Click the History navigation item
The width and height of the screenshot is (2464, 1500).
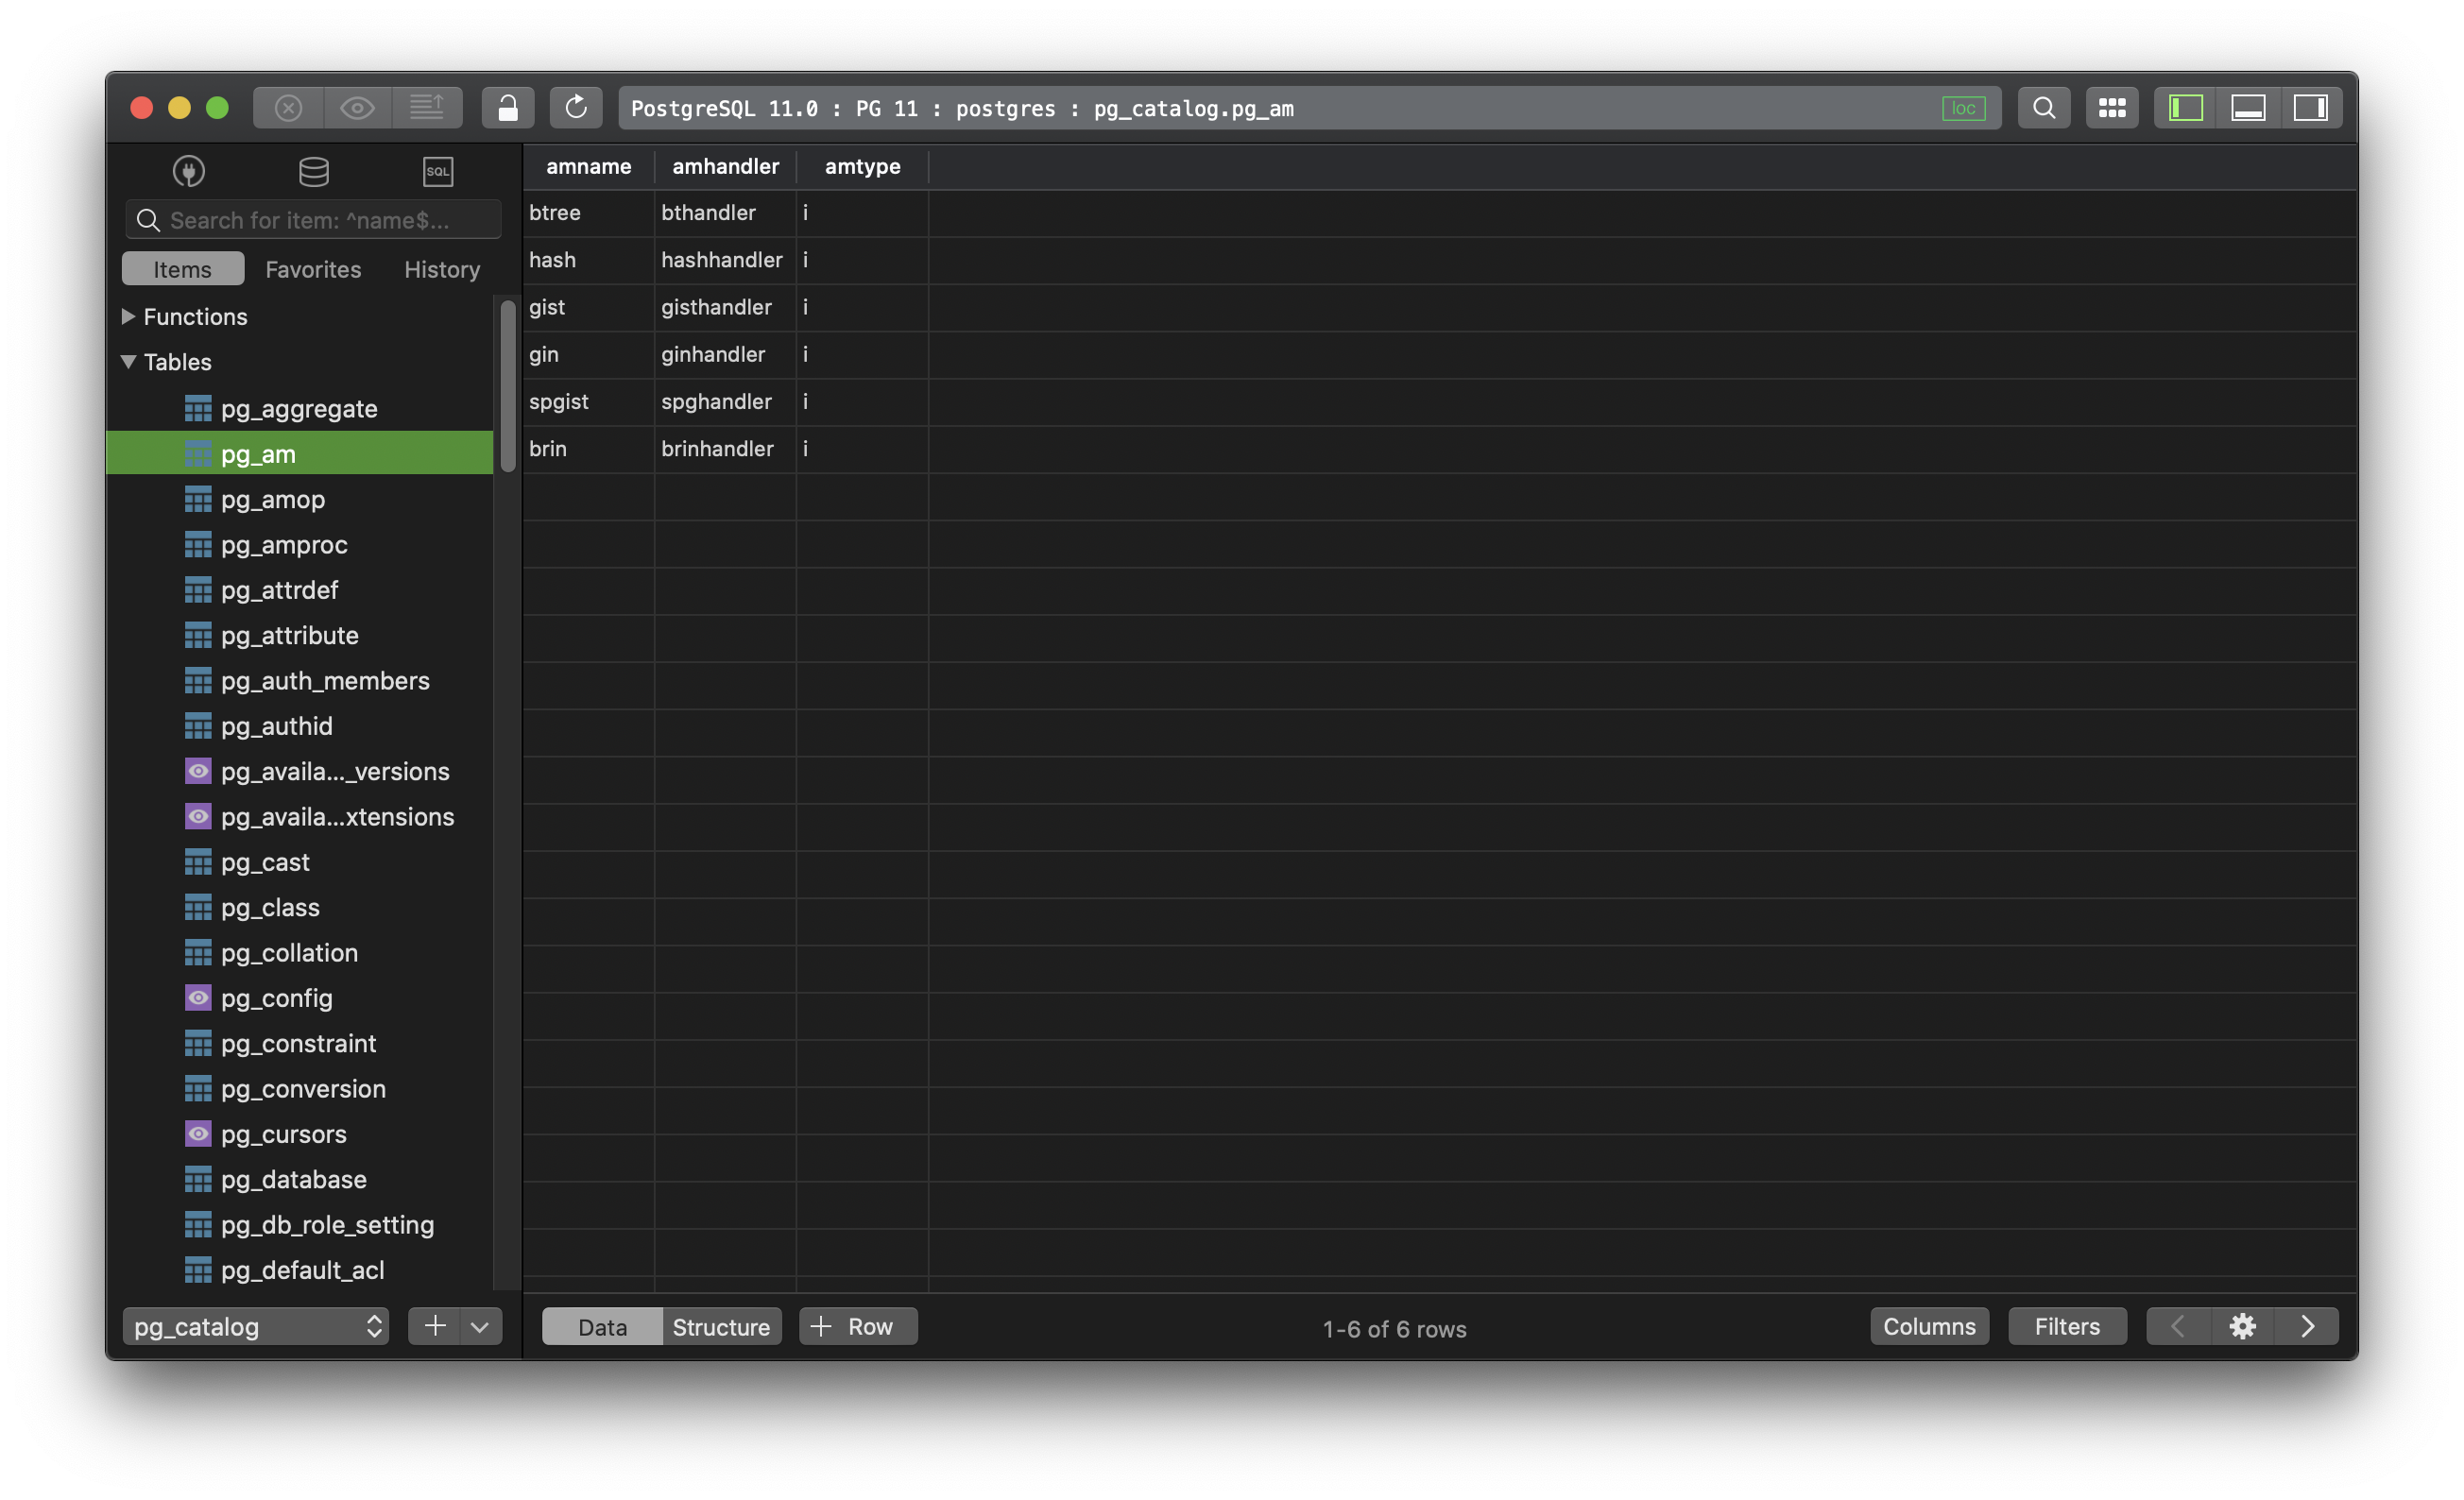[442, 269]
